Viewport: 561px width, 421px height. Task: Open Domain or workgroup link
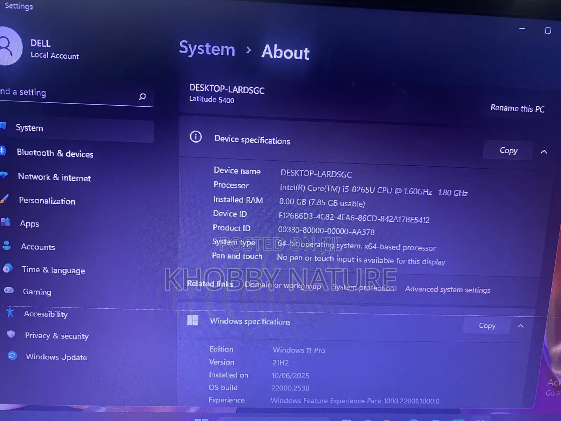coord(283,285)
